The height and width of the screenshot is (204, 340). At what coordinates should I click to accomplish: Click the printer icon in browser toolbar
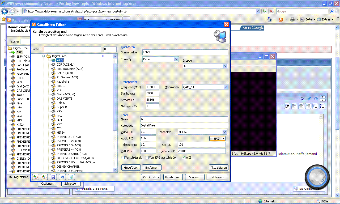tap(292, 19)
